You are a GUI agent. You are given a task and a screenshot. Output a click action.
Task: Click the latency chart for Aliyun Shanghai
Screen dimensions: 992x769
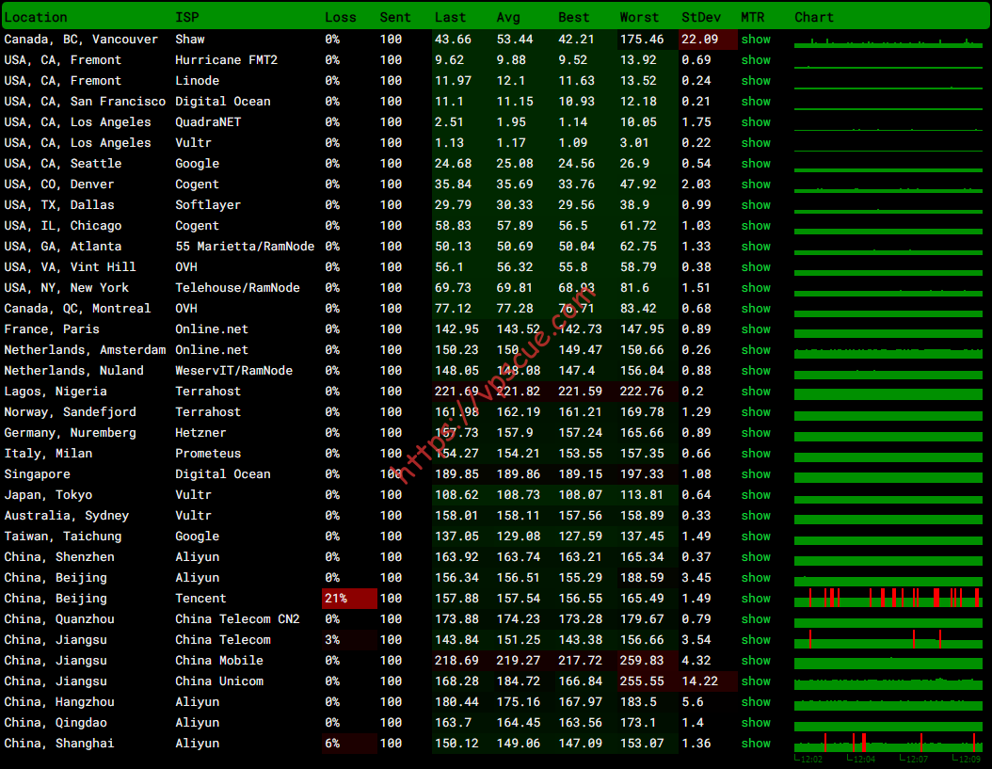coord(888,743)
